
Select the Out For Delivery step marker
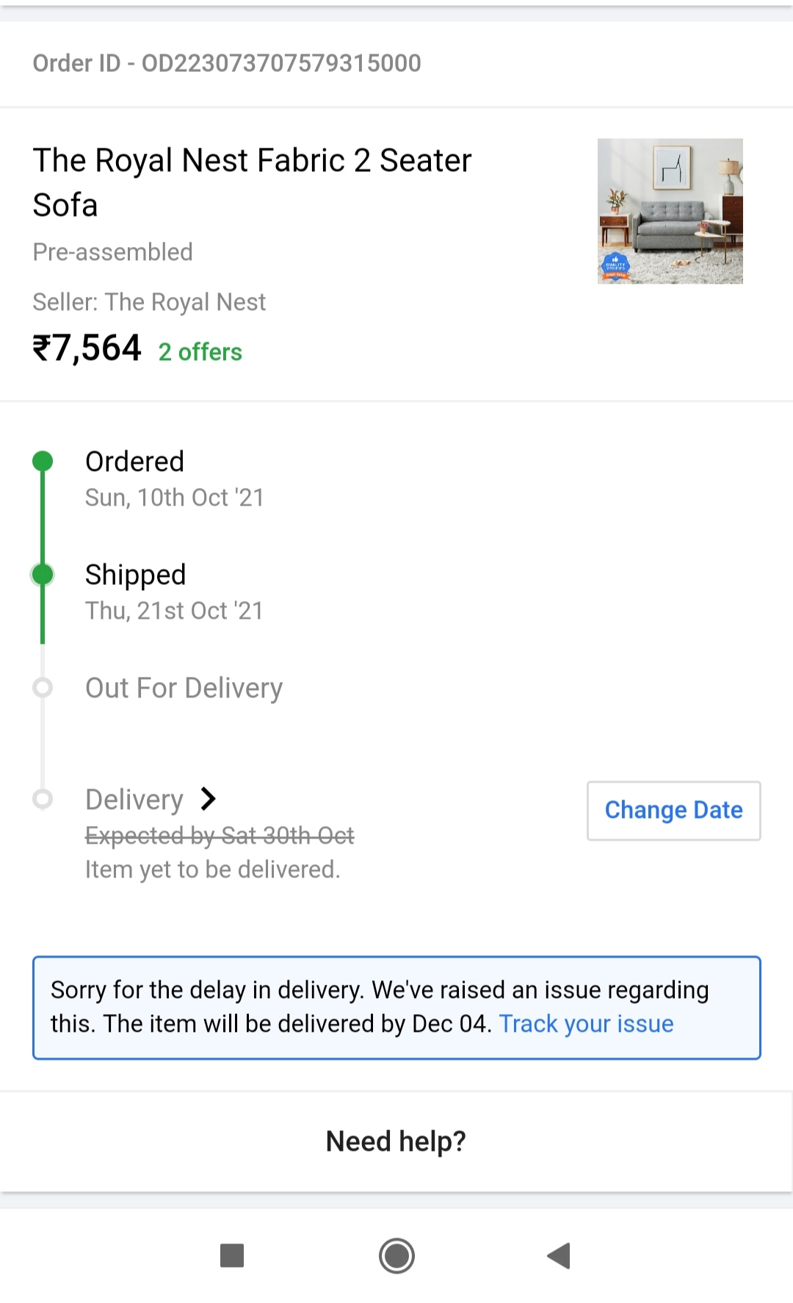[43, 688]
